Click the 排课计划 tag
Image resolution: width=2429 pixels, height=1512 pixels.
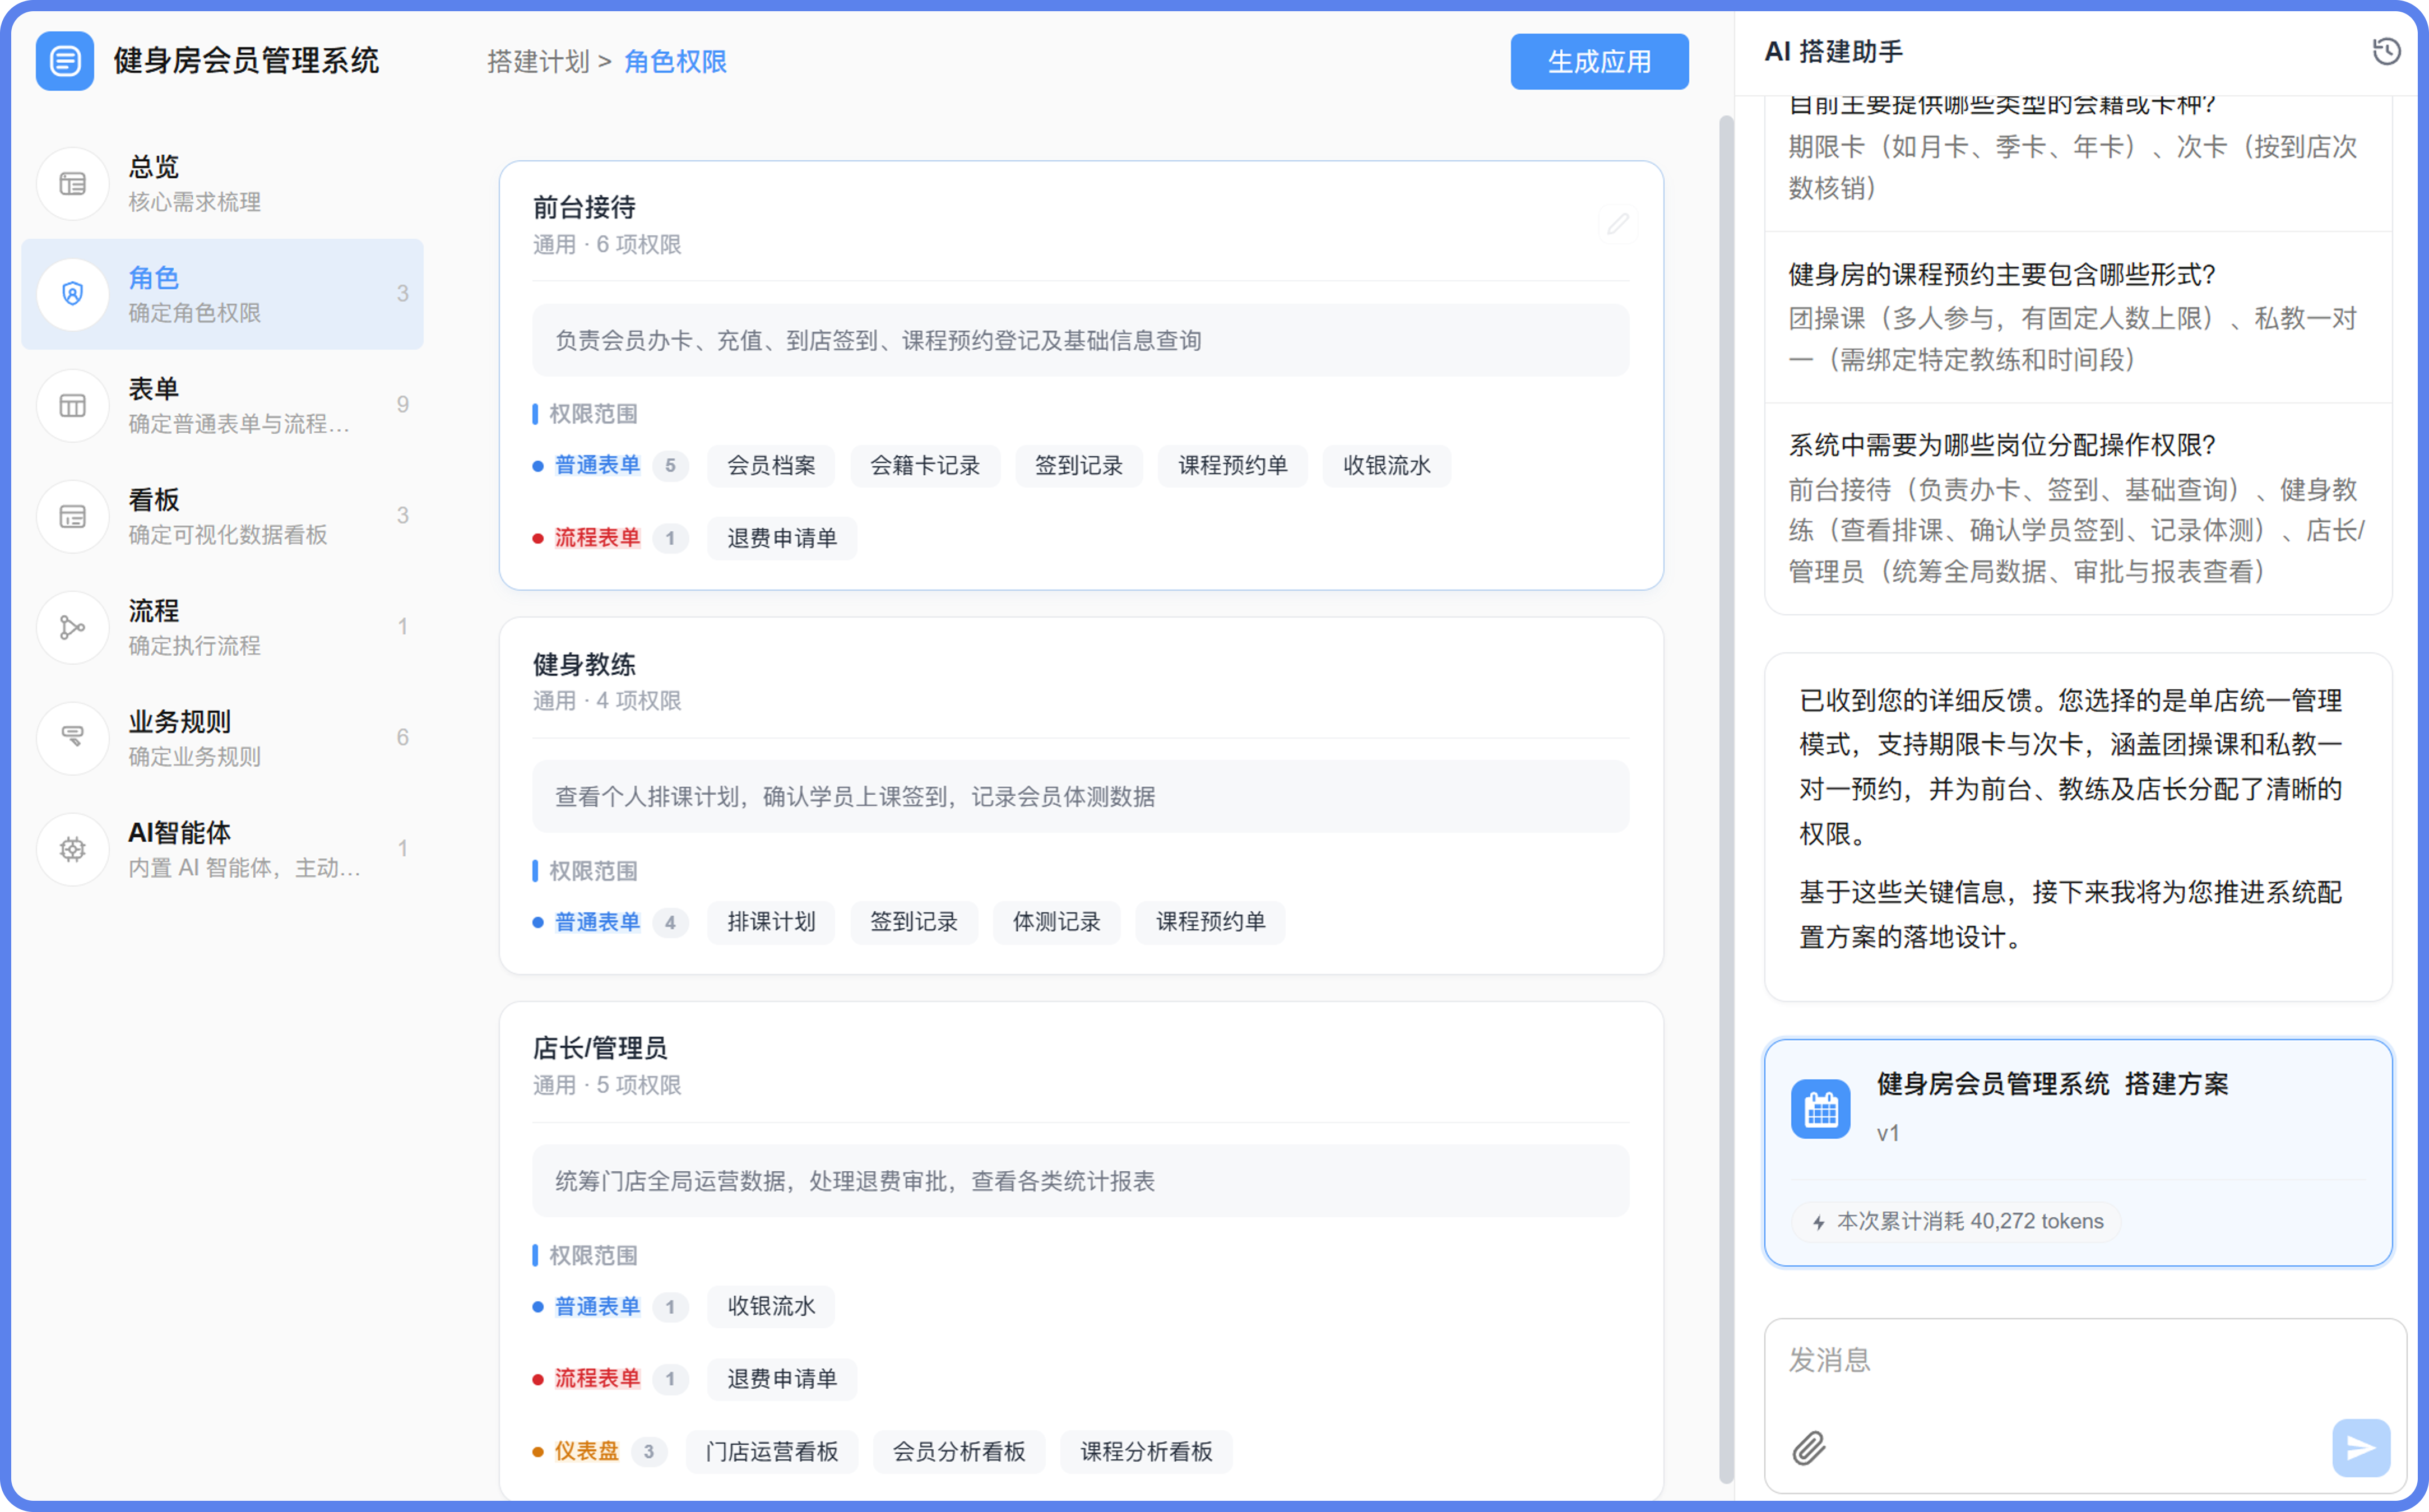(771, 922)
